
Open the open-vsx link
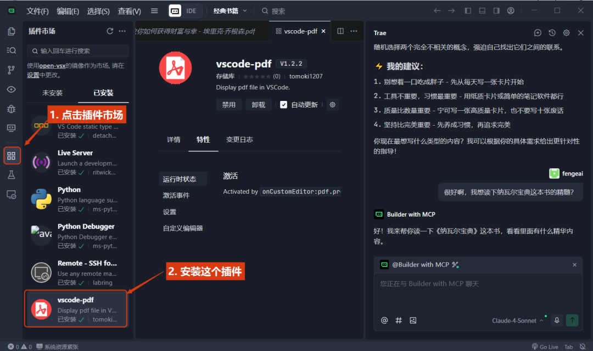click(52, 66)
